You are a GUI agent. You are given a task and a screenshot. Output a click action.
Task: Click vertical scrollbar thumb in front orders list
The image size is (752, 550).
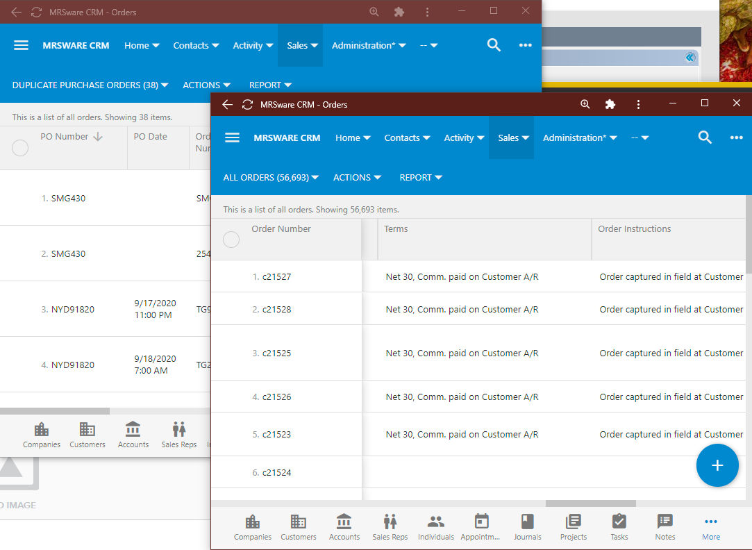[749, 235]
